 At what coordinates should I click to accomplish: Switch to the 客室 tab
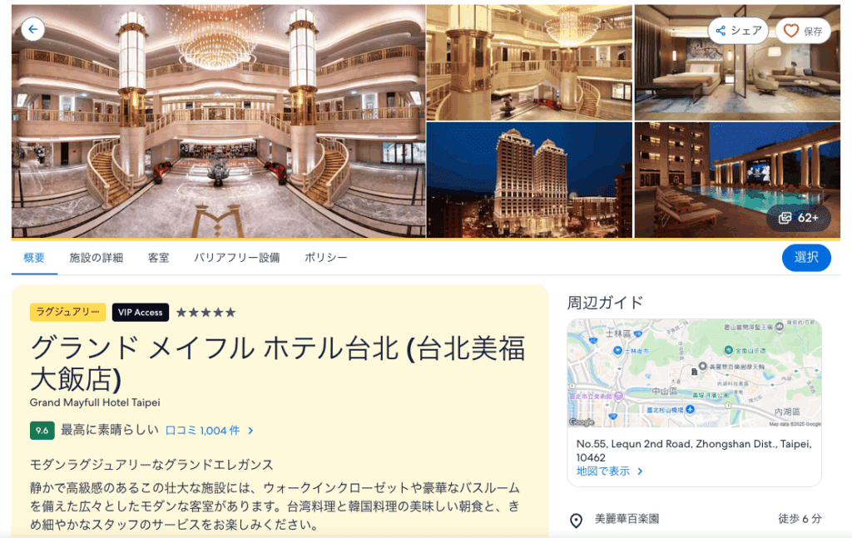[x=159, y=258]
